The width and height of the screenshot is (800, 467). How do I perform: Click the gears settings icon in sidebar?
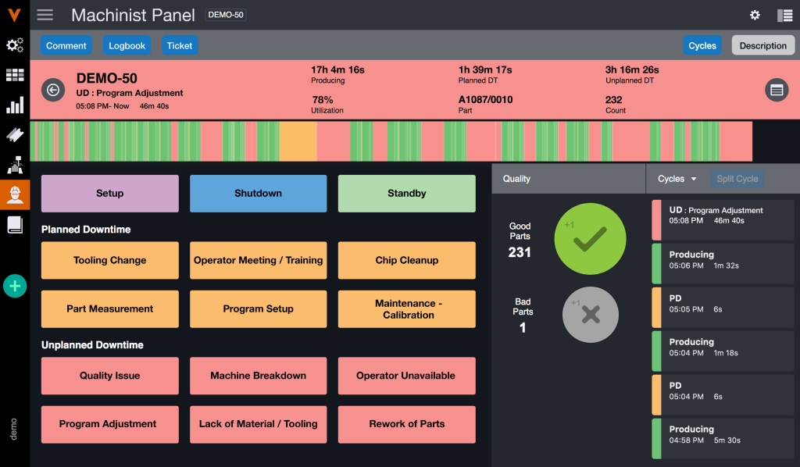pos(14,45)
